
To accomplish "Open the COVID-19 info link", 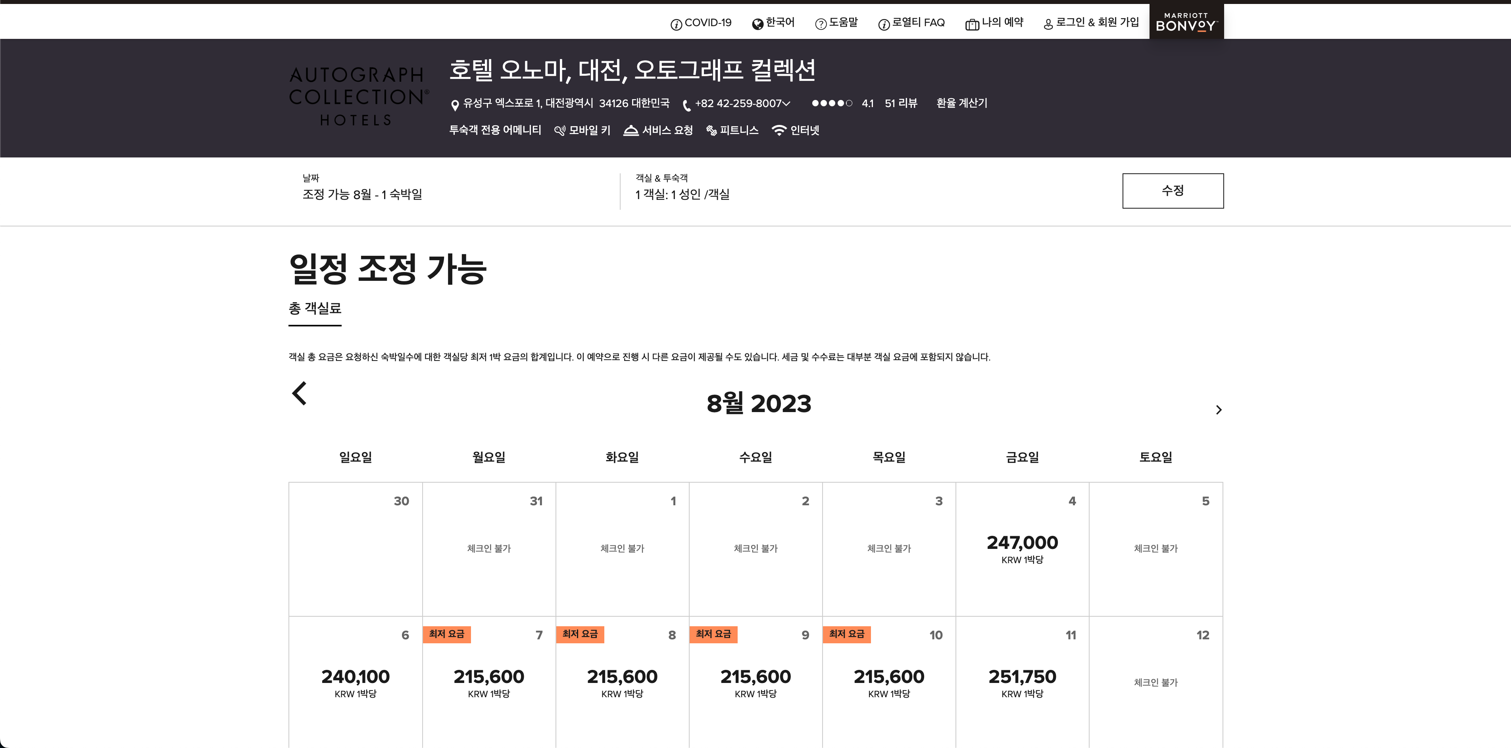I will [700, 23].
